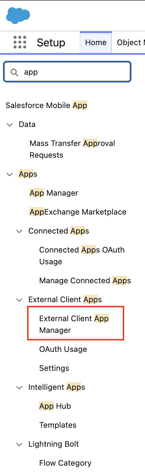Image resolution: width=145 pixels, height=475 pixels.
Task: Open Connected Apps OAuth Usage
Action: 82,256
